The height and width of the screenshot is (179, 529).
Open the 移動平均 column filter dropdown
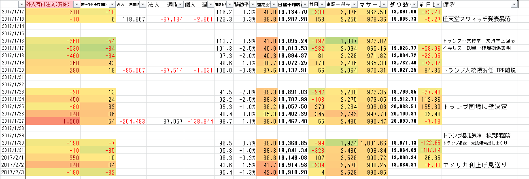(253, 4)
